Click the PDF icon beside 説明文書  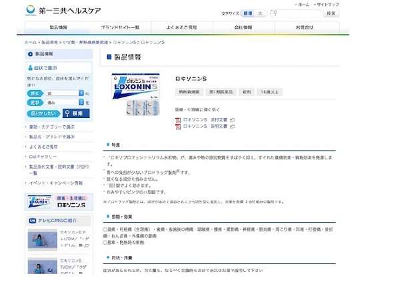(178, 127)
